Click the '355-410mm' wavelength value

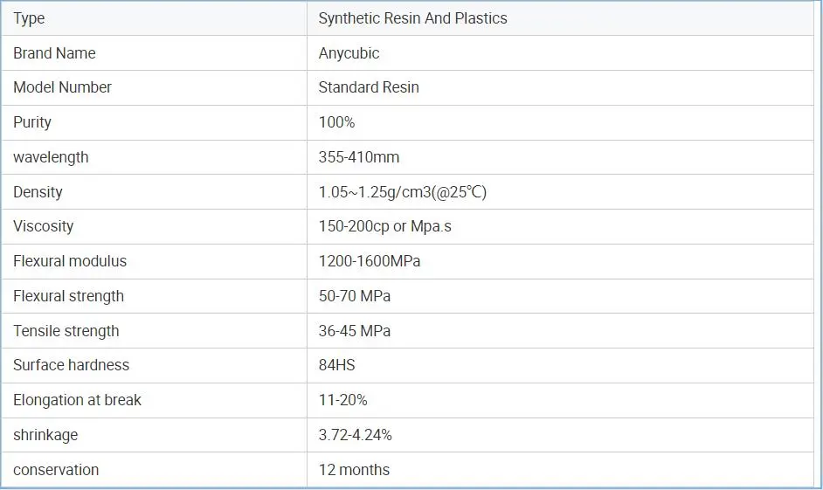[358, 157]
